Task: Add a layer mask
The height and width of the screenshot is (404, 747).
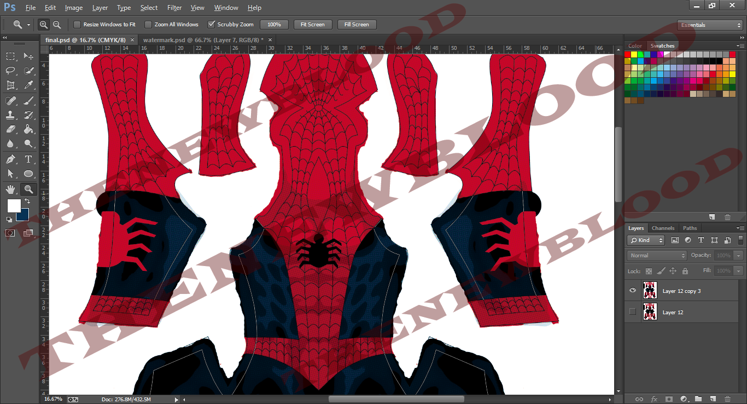Action: click(x=669, y=399)
